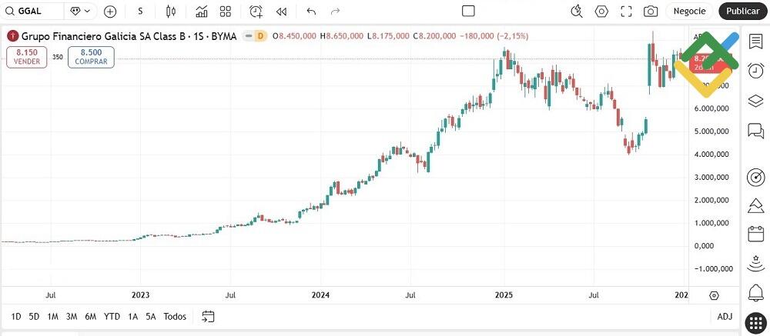Click the 8.150 VENDER sell button

click(x=26, y=57)
